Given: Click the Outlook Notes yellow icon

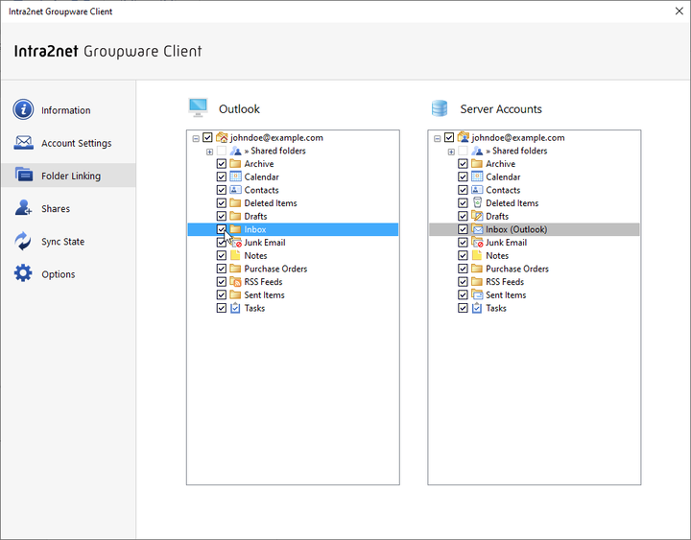Looking at the screenshot, I should pyautogui.click(x=235, y=255).
